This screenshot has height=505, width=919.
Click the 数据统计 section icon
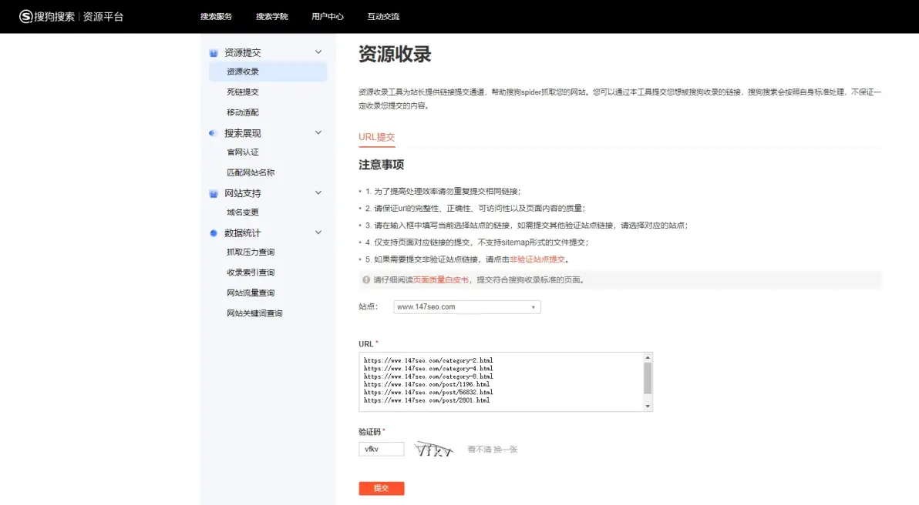(x=214, y=233)
